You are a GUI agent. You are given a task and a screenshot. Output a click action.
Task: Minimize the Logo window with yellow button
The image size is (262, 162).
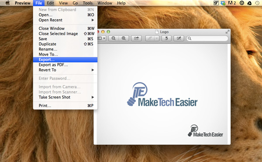[x=103, y=32]
